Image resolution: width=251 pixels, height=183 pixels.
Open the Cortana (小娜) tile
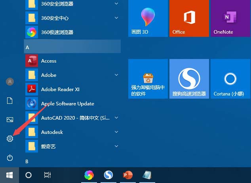(230, 79)
